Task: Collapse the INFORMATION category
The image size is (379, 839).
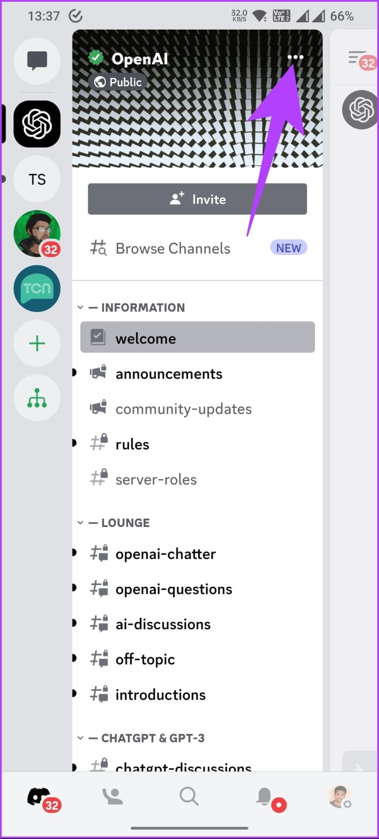Action: 131,308
